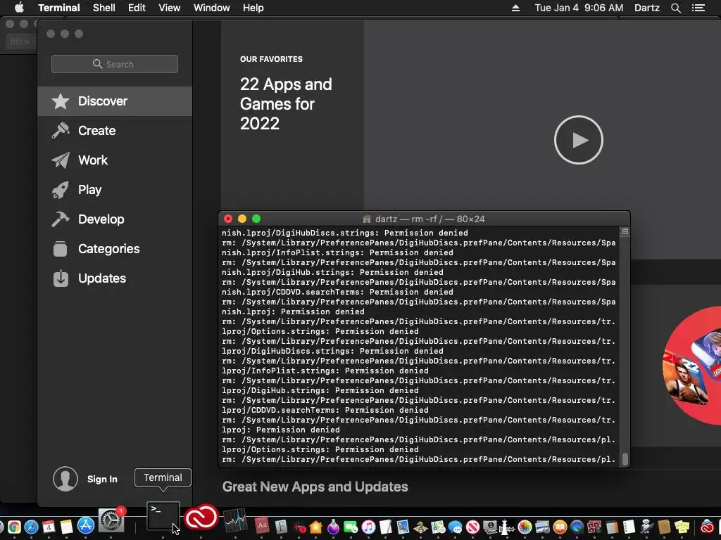This screenshot has height=540, width=721.
Task: Open App Store from the Dock
Action: tap(85, 525)
